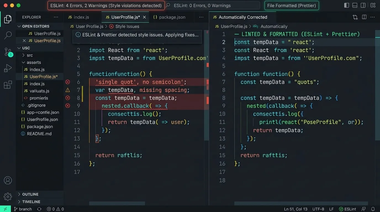Image resolution: width=380 pixels, height=212 pixels.
Task: Open left editor group more actions ellipsis
Action: (201, 17)
